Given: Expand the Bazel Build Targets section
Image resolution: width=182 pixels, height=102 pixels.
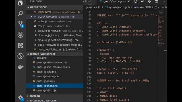Looking at the screenshot, I should (x=54, y=101).
